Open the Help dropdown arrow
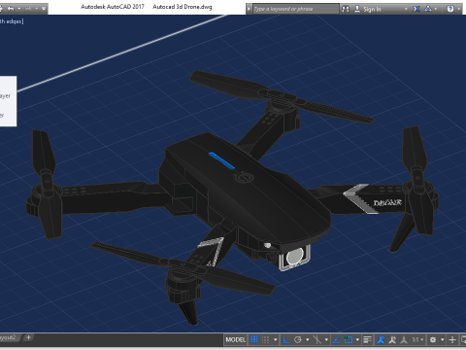Screen dimensions: 466x350 point(459,9)
